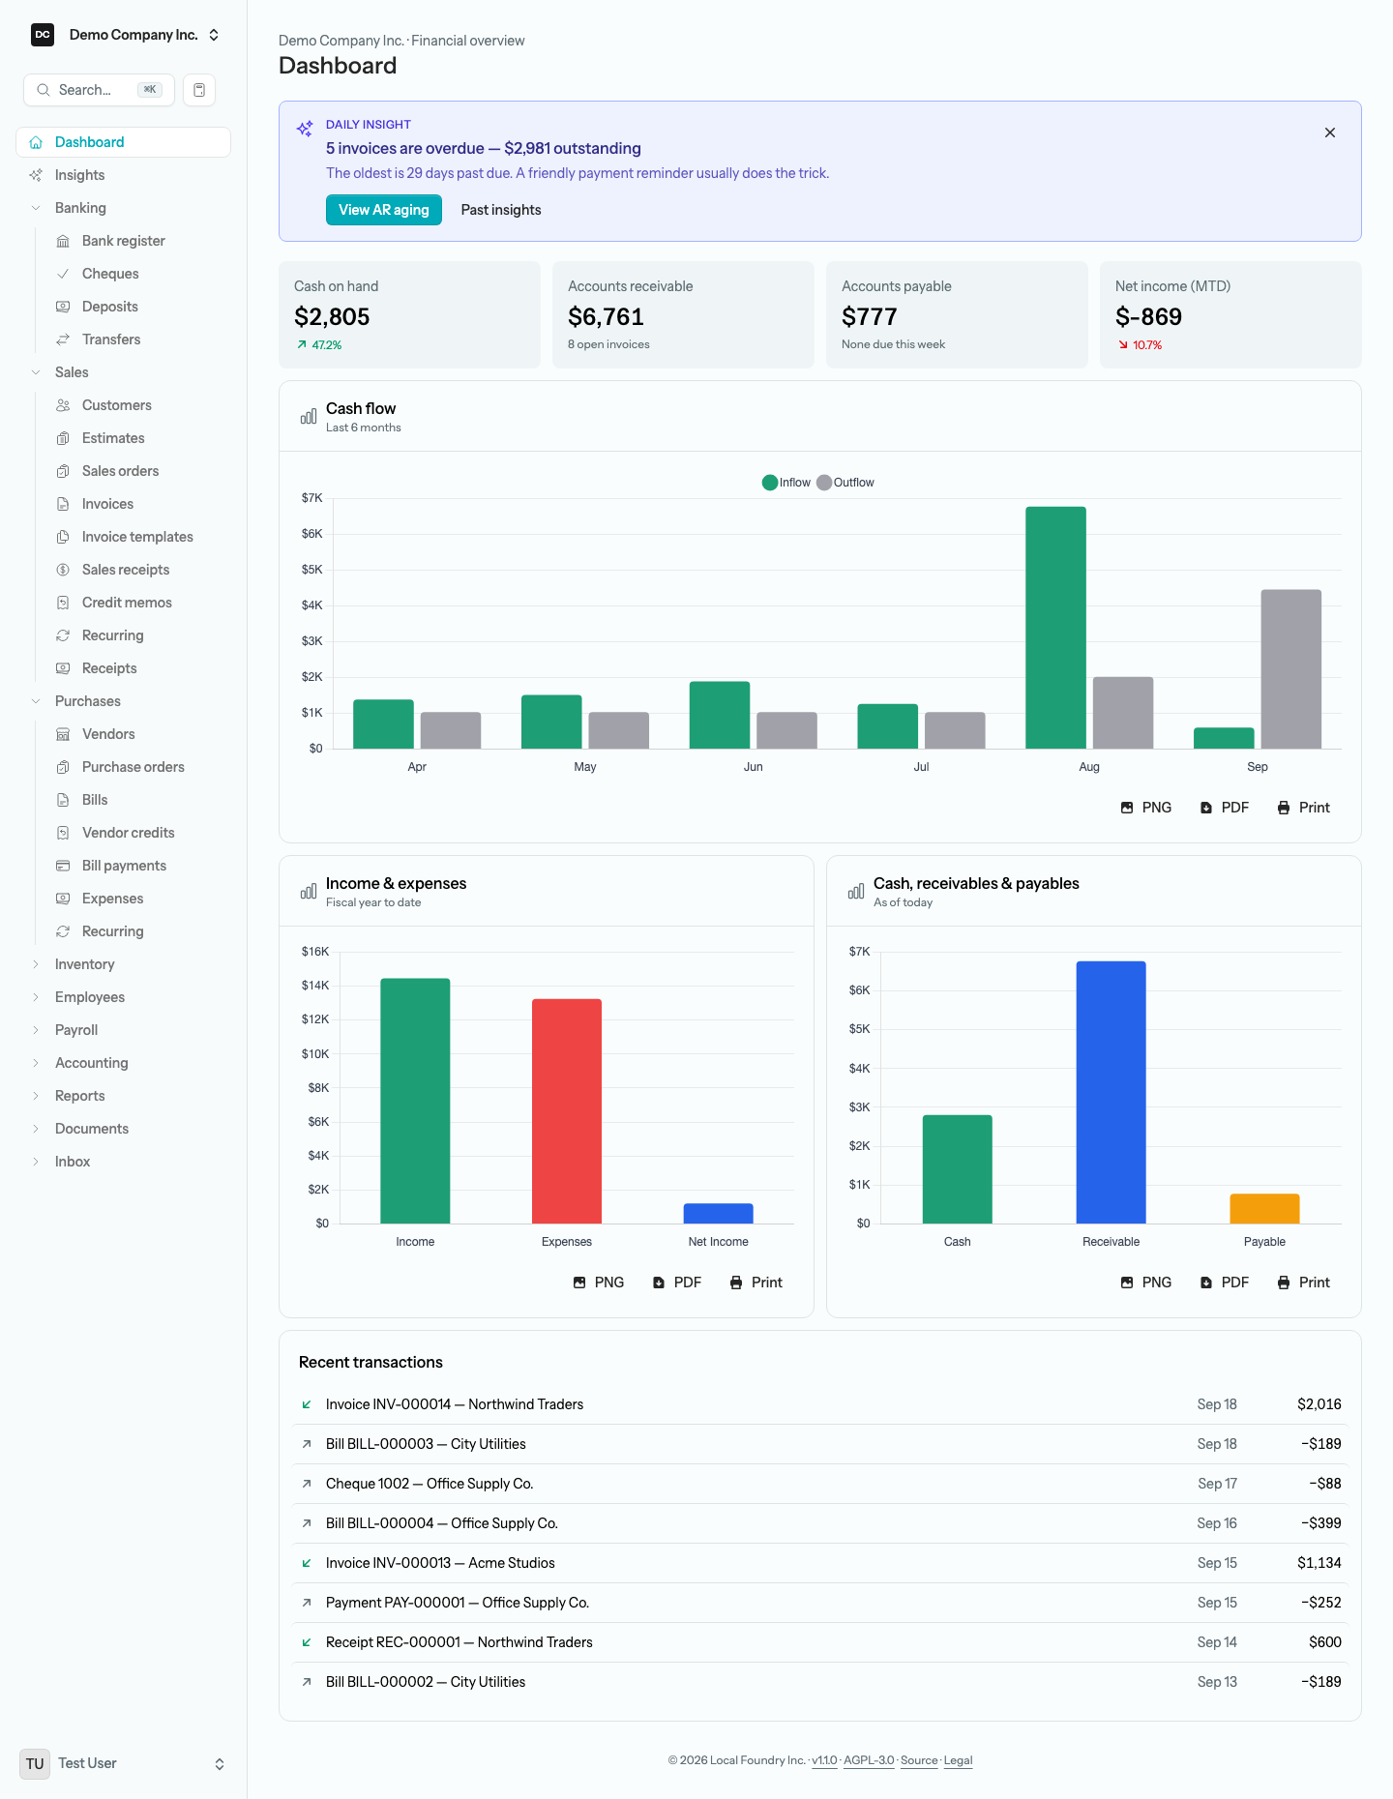Focus the Search input field
1393x1799 pixels.
[99, 90]
